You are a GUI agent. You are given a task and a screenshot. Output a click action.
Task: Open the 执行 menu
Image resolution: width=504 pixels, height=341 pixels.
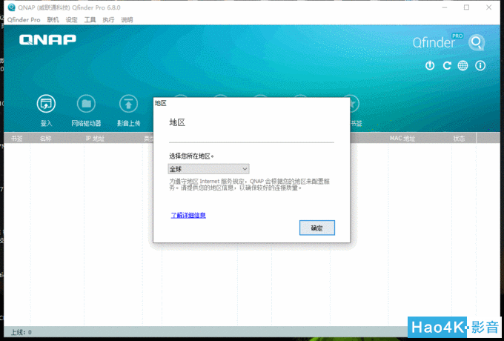coord(108,19)
